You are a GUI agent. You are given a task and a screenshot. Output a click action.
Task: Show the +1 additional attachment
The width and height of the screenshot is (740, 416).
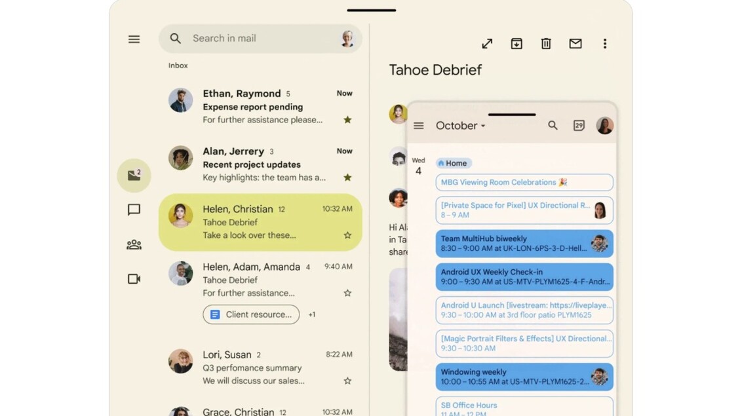[x=311, y=314]
